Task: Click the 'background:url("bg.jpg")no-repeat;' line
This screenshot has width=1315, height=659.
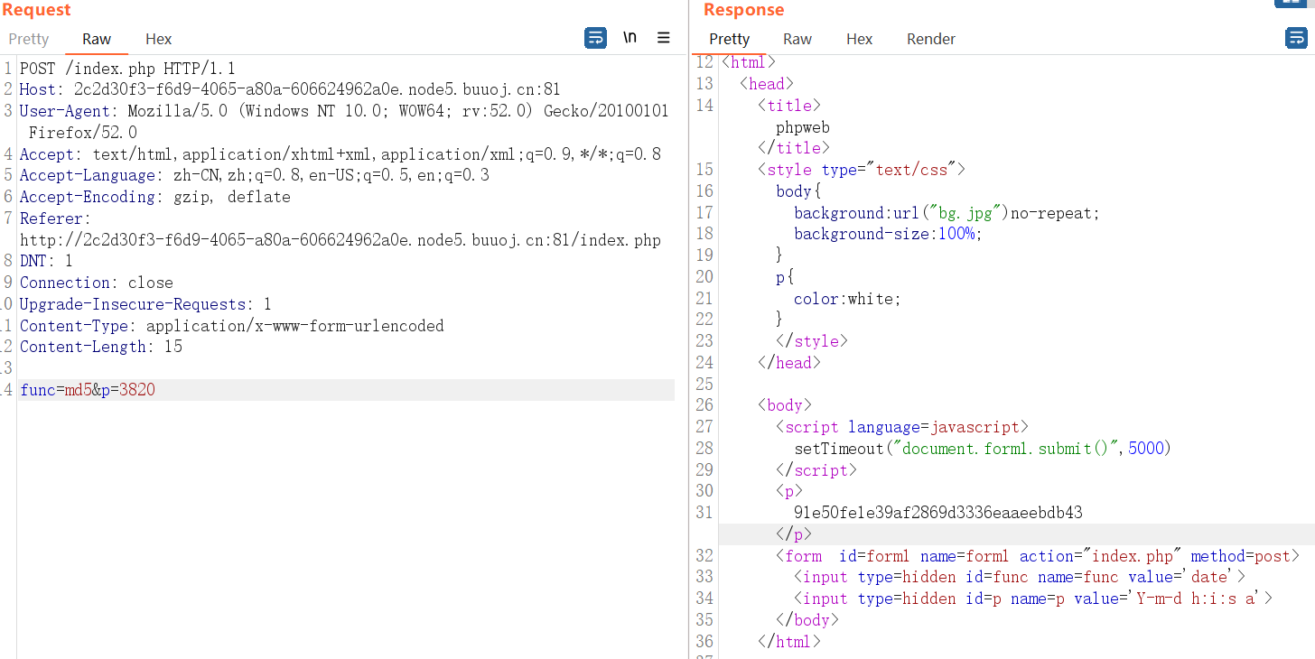Action: [x=947, y=213]
